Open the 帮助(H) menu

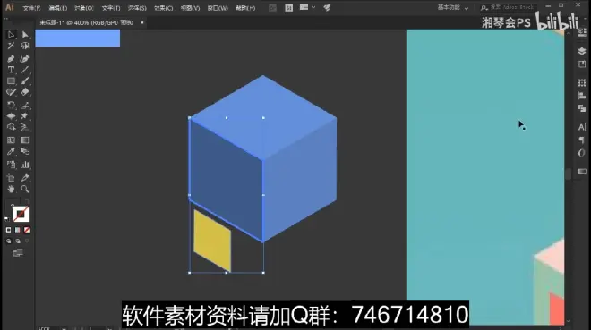click(x=245, y=8)
